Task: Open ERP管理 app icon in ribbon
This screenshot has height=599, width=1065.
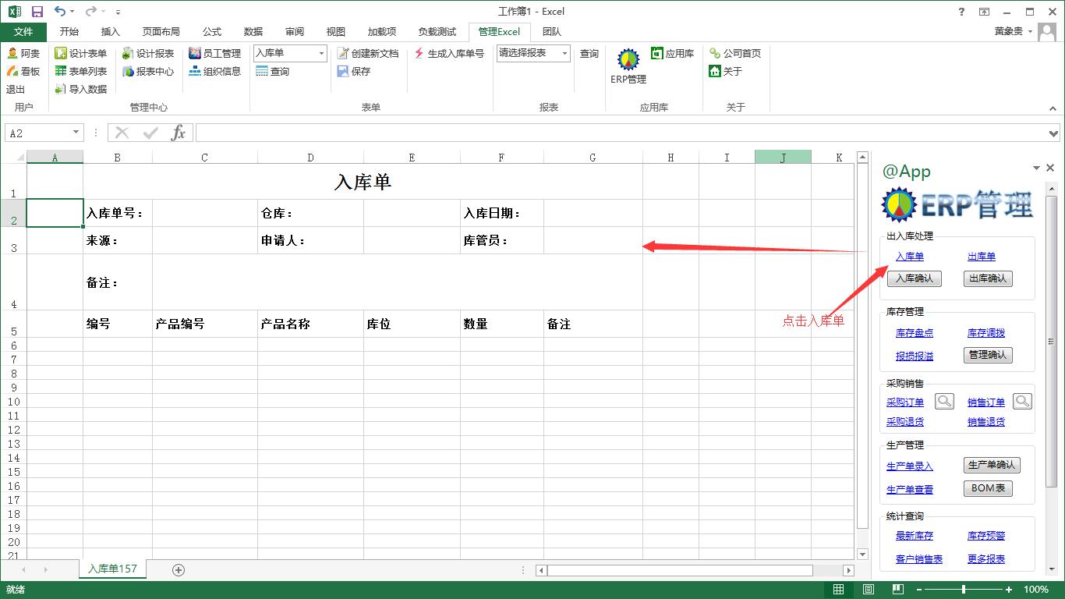Action: point(628,66)
